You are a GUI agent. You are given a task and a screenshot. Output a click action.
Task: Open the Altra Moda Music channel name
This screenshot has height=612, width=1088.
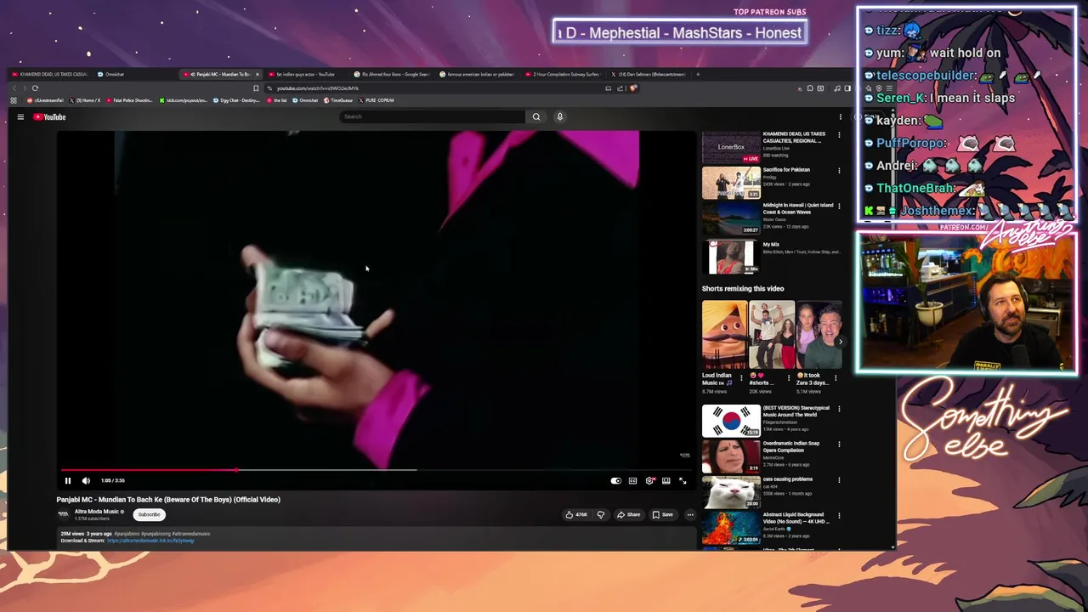[x=97, y=512]
